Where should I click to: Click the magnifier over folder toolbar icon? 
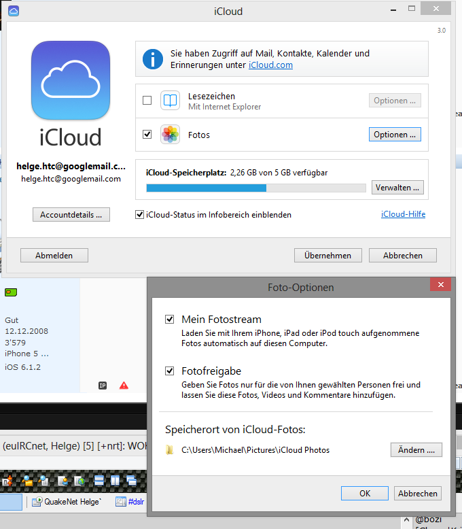click(27, 480)
